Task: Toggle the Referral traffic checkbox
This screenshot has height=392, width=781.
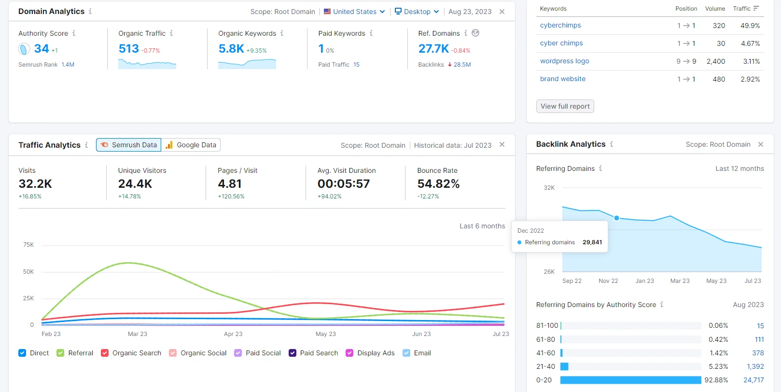Action: [60, 353]
